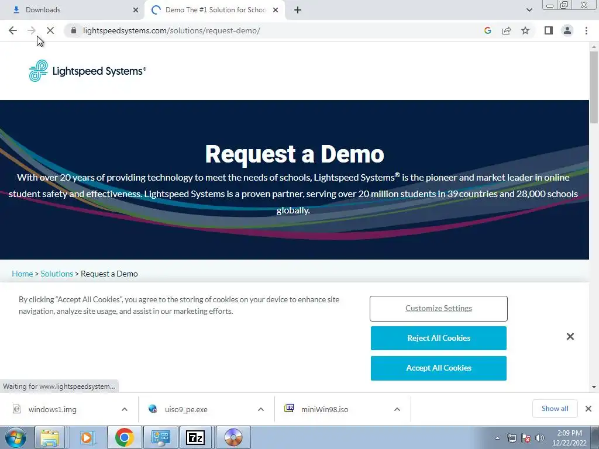Viewport: 599px width, 449px height.
Task: Show hidden system tray icons
Action: click(x=497, y=438)
